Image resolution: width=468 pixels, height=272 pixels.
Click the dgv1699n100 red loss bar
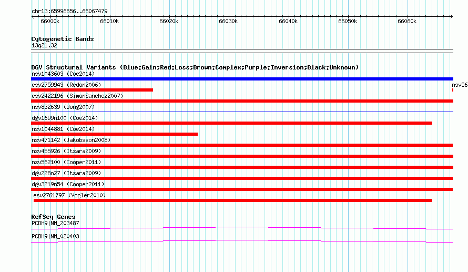[x=231, y=123]
